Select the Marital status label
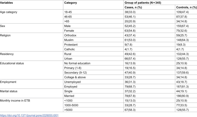The image size is (197, 117). [9, 91]
